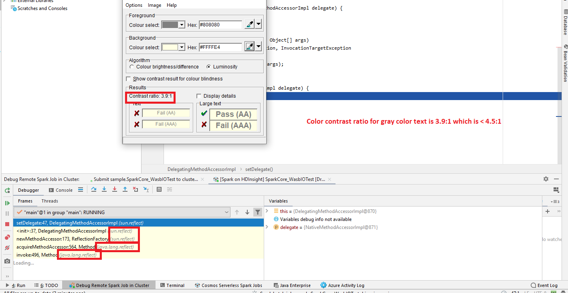Mute breakpoints via red circle icon
The width and height of the screenshot is (568, 293).
[7, 247]
